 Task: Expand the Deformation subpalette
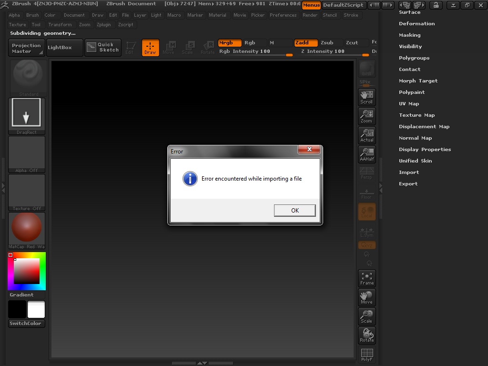[x=417, y=24]
